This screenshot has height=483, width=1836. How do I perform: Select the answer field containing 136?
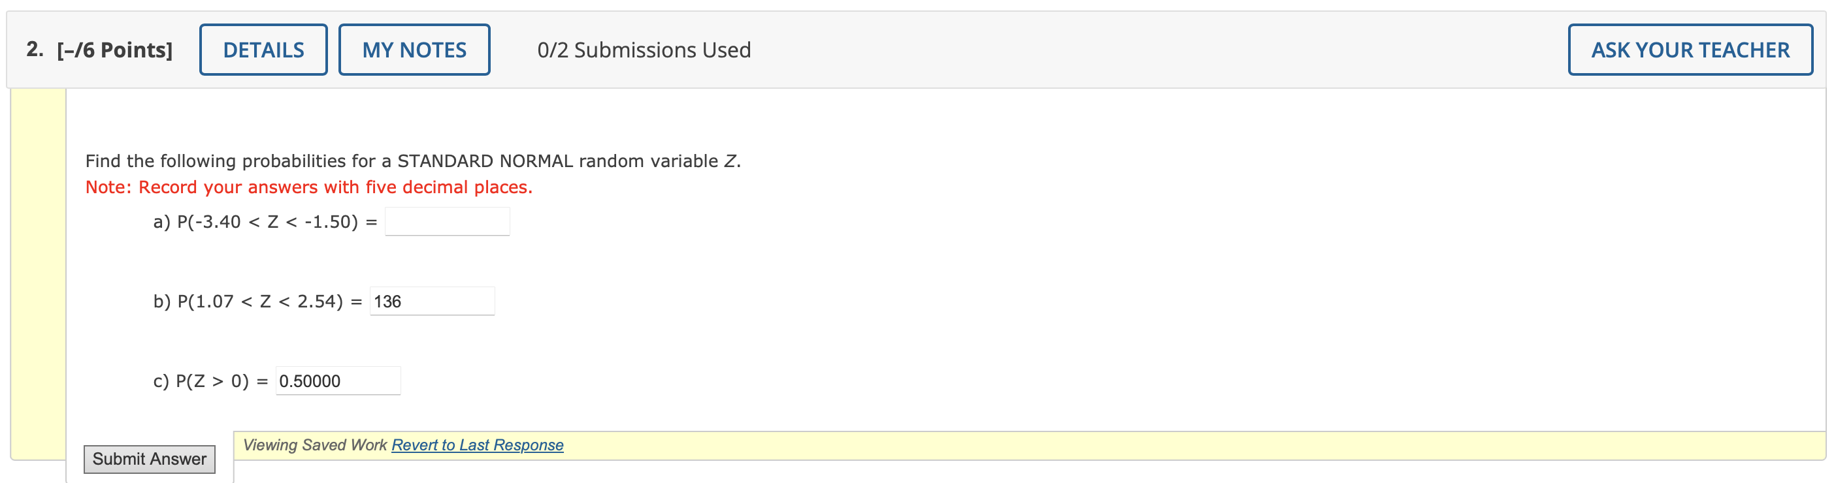[x=431, y=301]
